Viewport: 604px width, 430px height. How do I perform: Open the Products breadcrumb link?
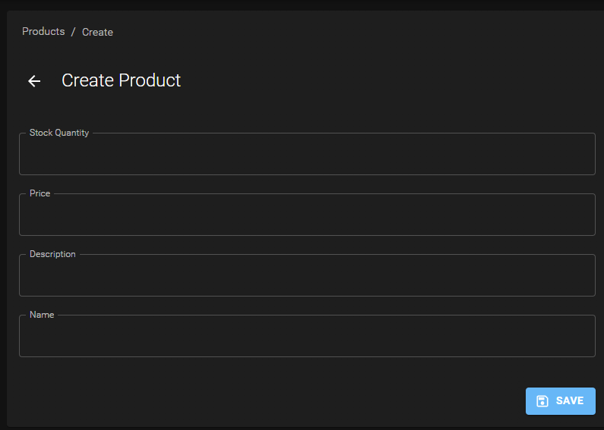[43, 32]
